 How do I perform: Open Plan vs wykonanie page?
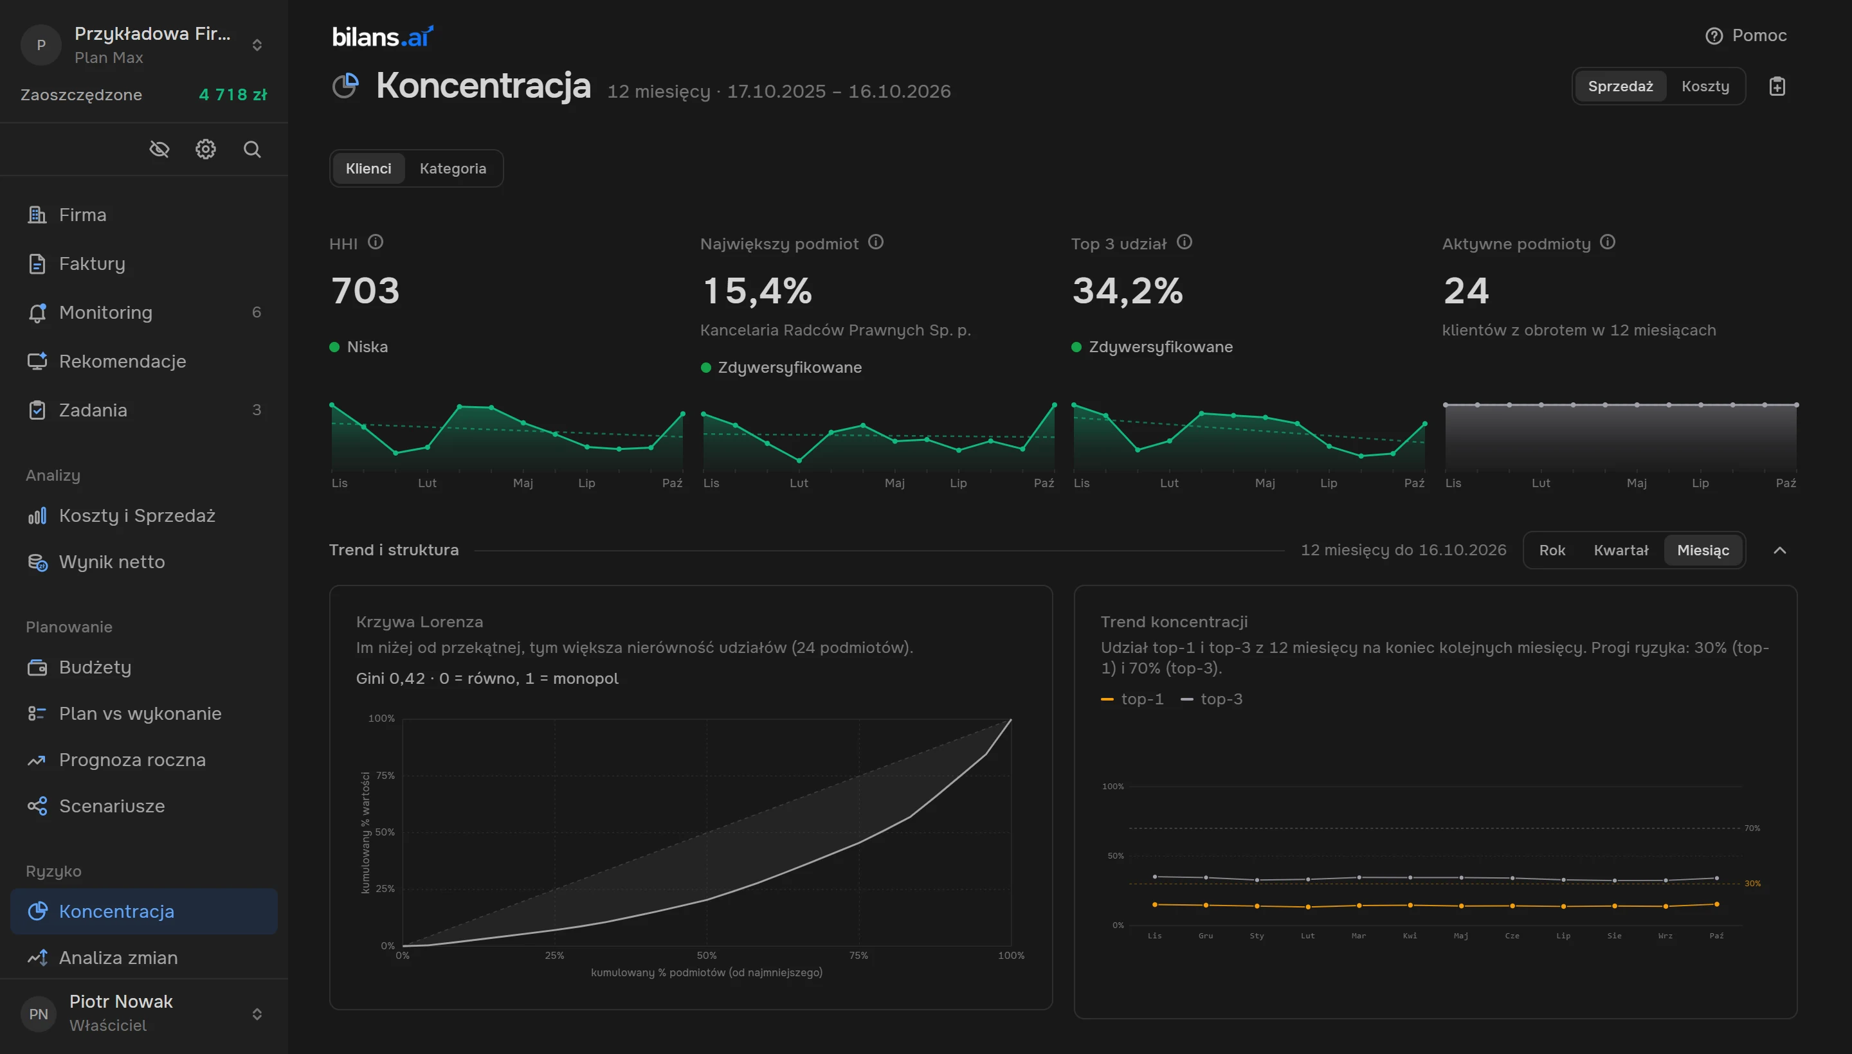(x=143, y=713)
